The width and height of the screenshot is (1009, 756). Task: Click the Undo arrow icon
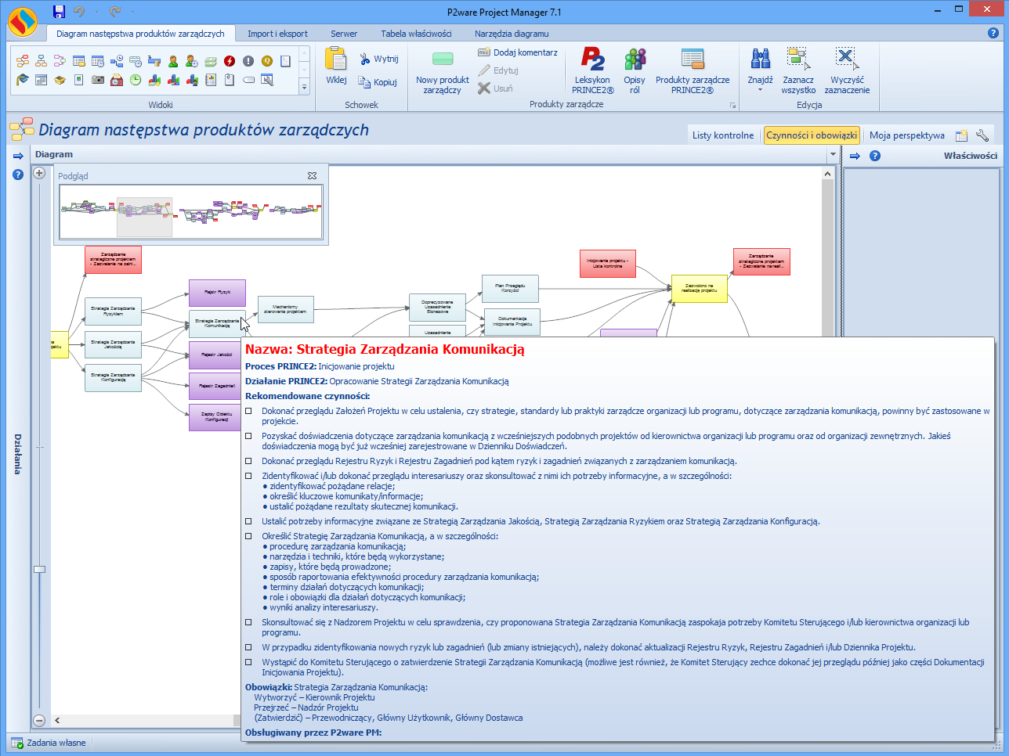coord(78,11)
